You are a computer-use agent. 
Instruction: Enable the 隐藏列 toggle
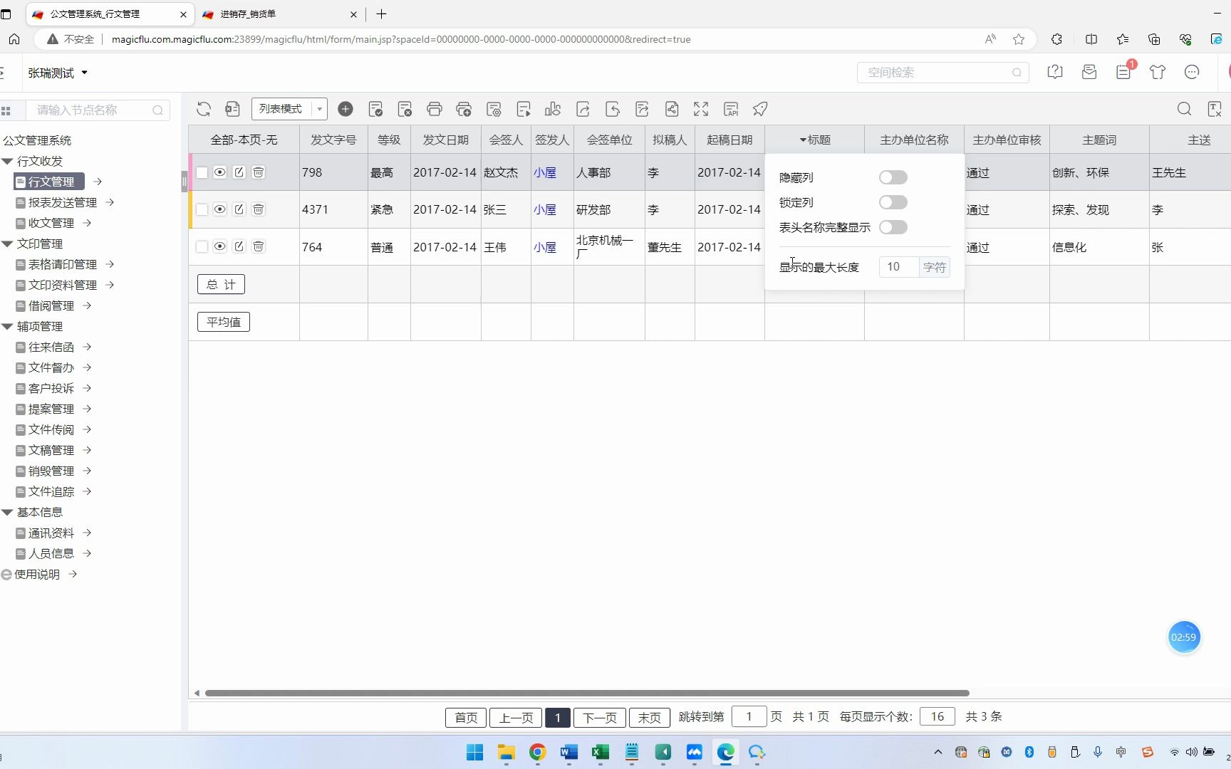[893, 177]
